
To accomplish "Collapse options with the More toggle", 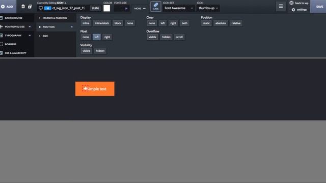I will click(140, 9).
